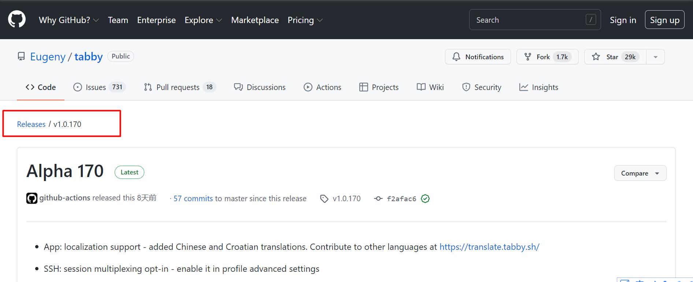Click the Public visibility badge

pyautogui.click(x=121, y=56)
